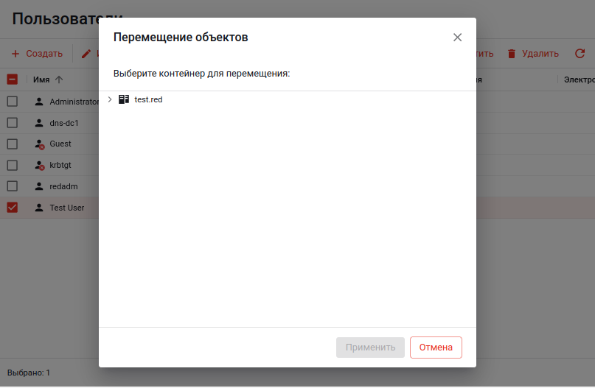Click the disabled user icon for krbtgt

(40, 166)
